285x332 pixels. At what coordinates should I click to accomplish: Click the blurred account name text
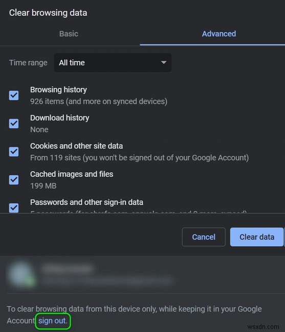pyautogui.click(x=68, y=269)
